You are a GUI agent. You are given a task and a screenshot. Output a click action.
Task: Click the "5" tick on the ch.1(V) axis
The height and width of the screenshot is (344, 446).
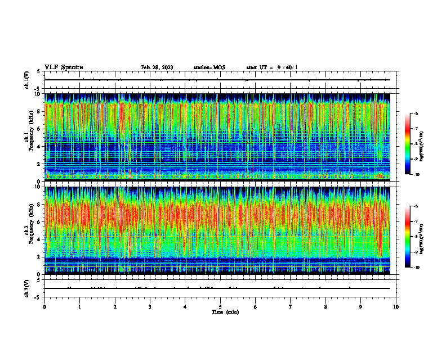[x=38, y=71]
